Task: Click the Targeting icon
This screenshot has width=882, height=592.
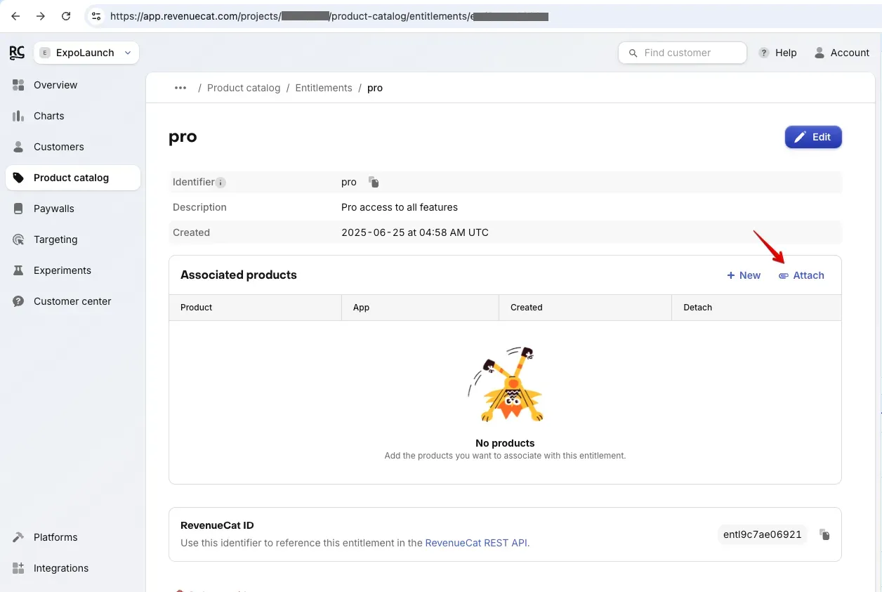Action: pyautogui.click(x=19, y=239)
